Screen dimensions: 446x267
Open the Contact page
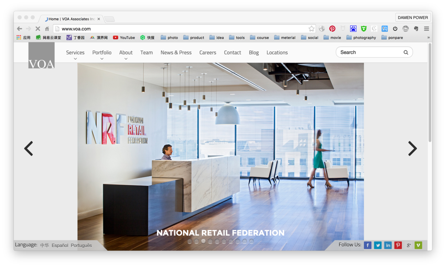click(x=232, y=53)
